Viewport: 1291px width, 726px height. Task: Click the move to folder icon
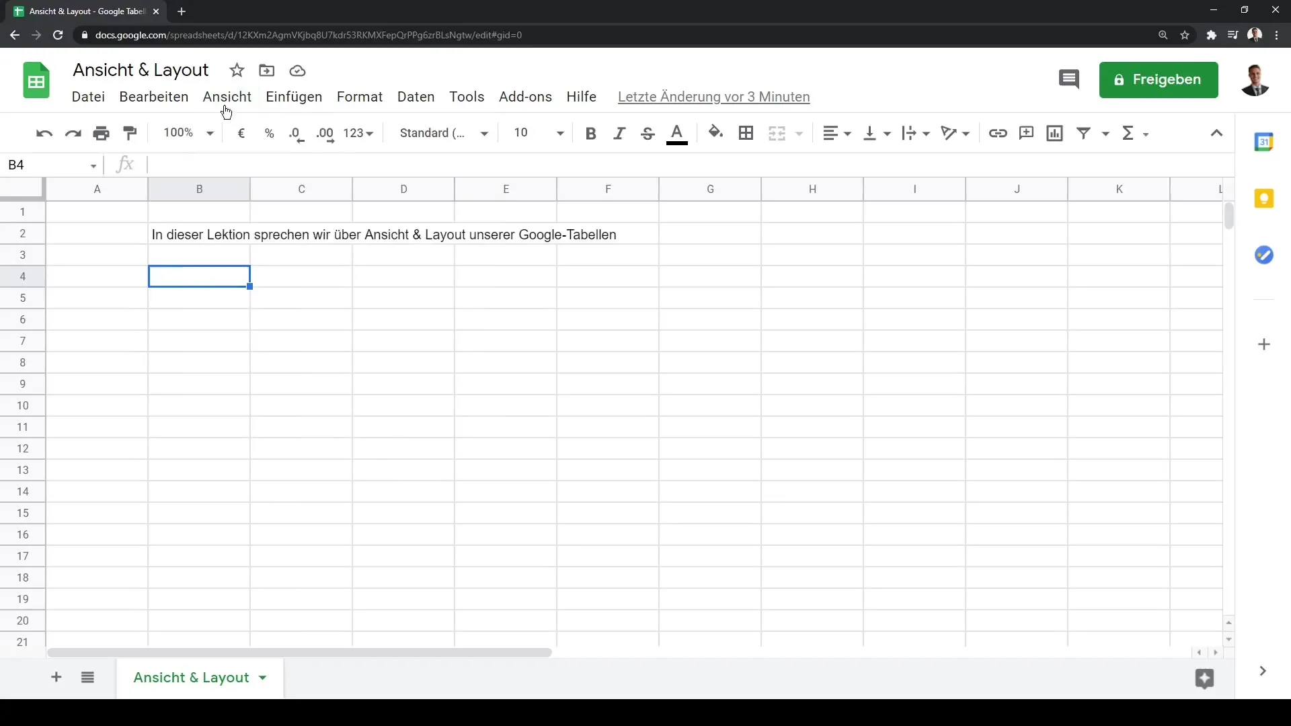coord(267,71)
